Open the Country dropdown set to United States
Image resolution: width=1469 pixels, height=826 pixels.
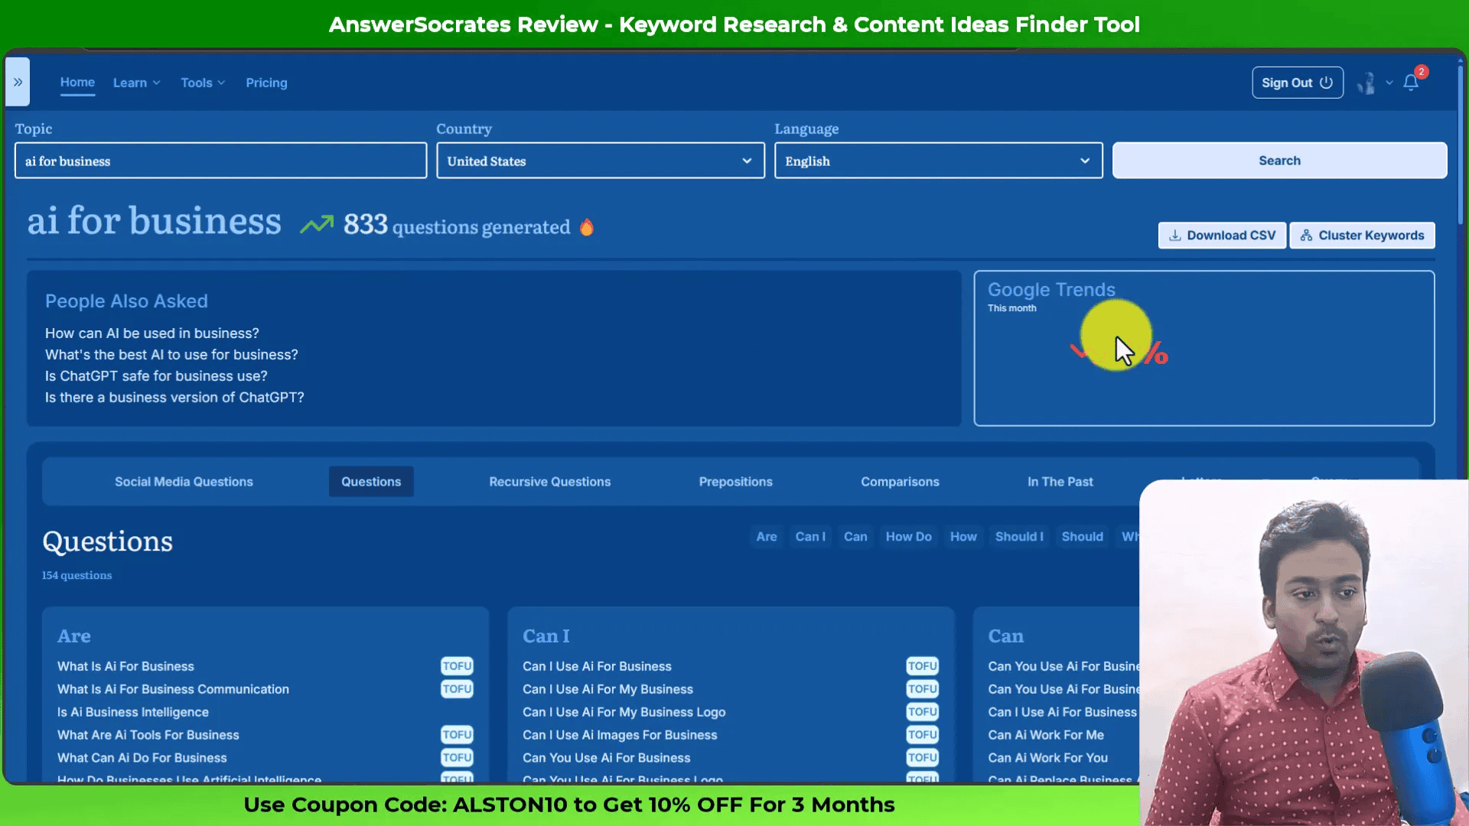[601, 161]
